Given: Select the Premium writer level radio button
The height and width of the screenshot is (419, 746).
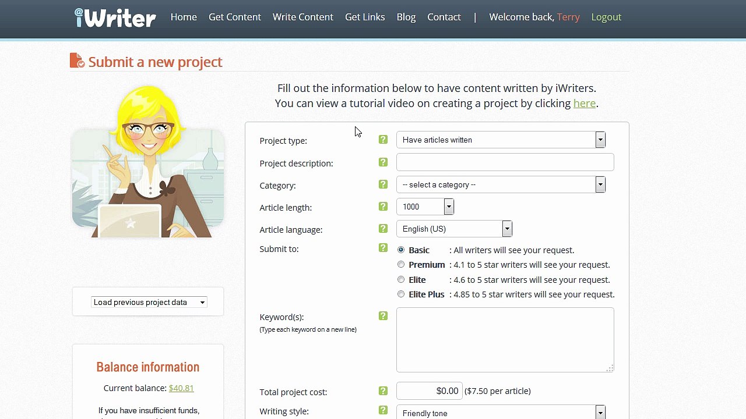Looking at the screenshot, I should tap(401, 264).
